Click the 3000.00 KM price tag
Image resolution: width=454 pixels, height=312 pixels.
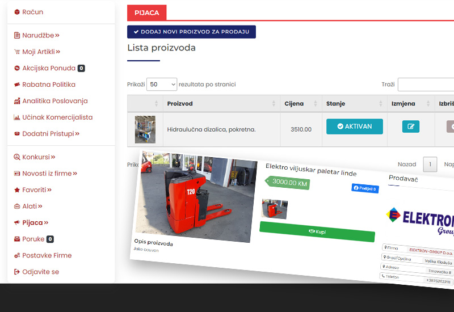(288, 183)
